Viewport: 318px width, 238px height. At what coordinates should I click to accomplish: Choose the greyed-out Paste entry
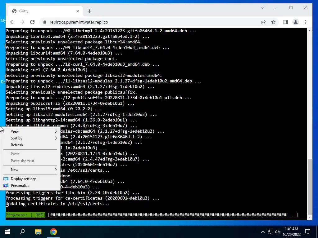30,154
